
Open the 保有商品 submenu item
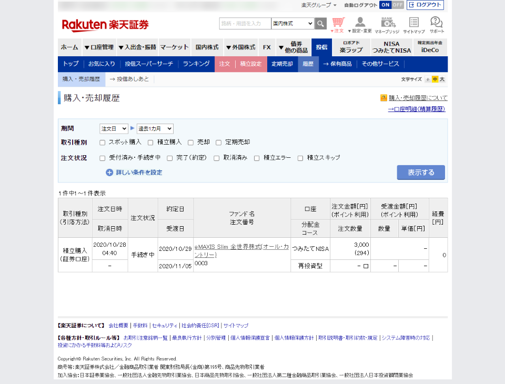(x=338, y=64)
